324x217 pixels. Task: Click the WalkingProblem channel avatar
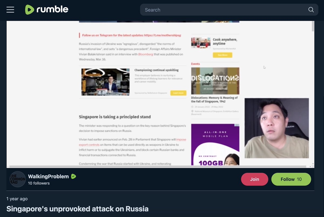coord(18,179)
